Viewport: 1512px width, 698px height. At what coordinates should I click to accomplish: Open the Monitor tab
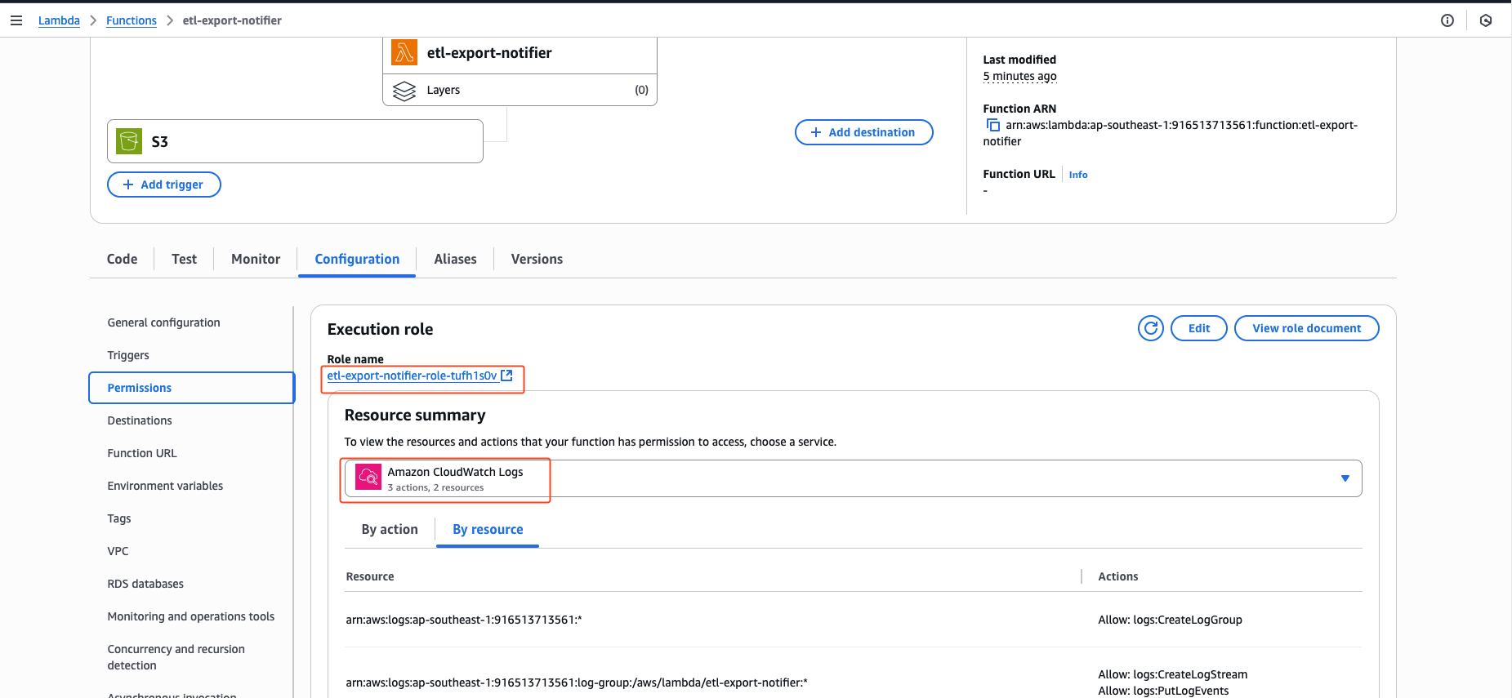[x=256, y=259]
